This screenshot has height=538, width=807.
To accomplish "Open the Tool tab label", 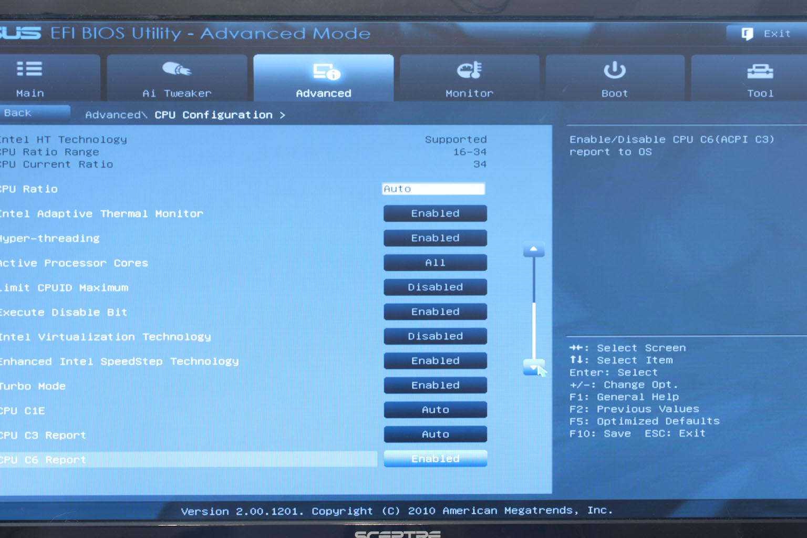I will tap(760, 94).
